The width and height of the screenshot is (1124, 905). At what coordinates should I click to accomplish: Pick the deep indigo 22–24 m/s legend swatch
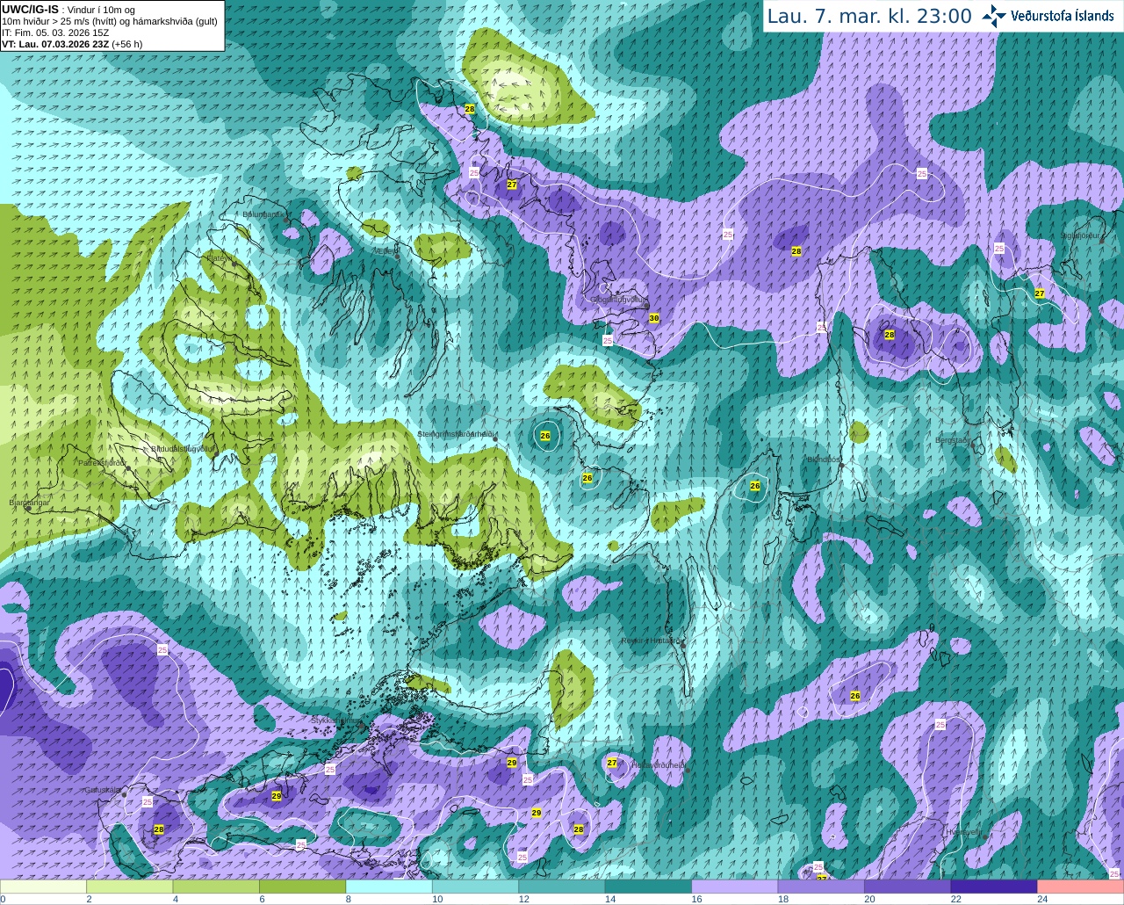point(994,887)
